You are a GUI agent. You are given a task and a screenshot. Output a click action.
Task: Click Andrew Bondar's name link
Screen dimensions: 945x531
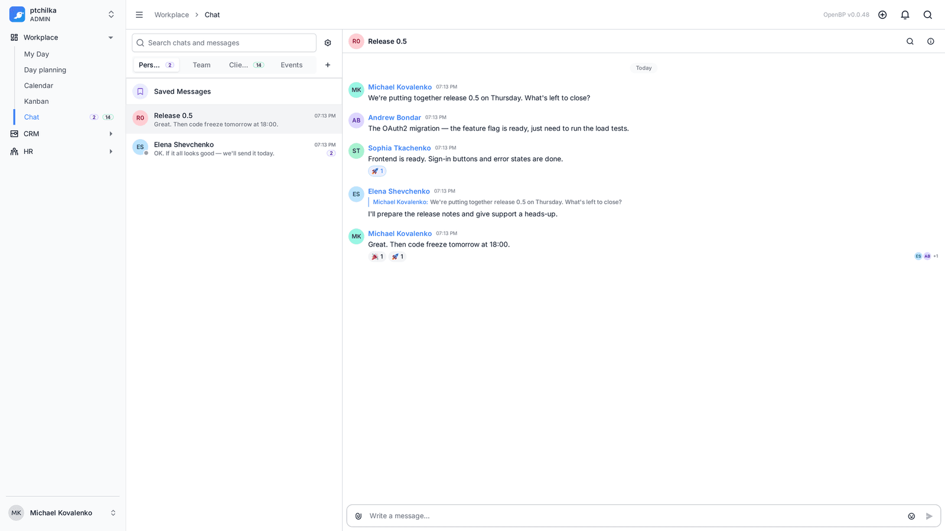(x=395, y=117)
